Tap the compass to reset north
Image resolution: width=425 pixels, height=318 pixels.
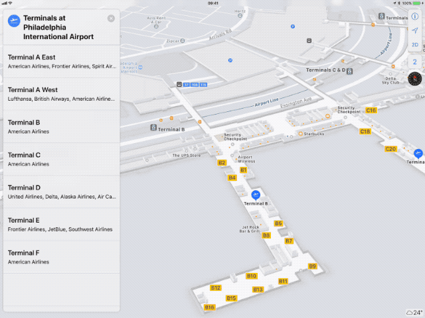click(414, 79)
